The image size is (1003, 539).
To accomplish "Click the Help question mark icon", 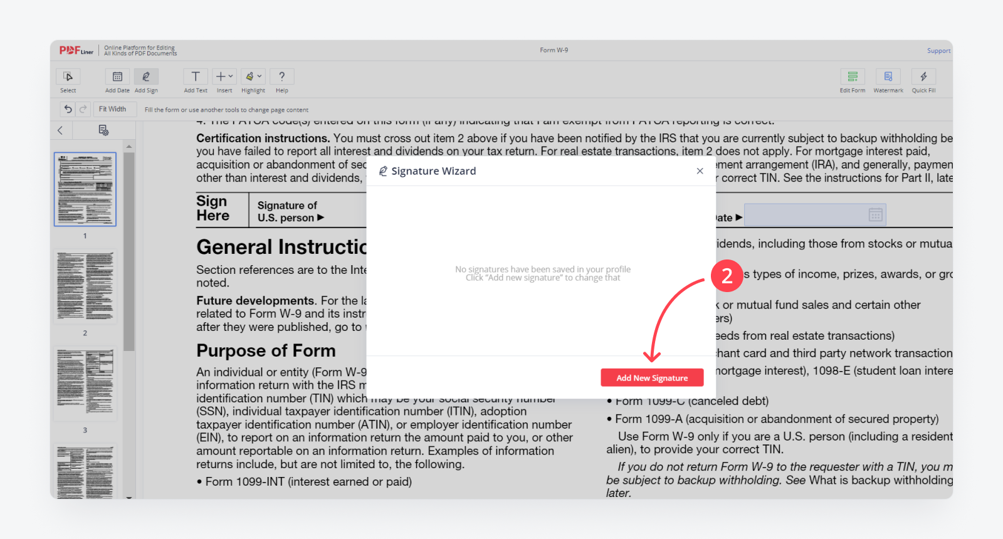I will [282, 76].
